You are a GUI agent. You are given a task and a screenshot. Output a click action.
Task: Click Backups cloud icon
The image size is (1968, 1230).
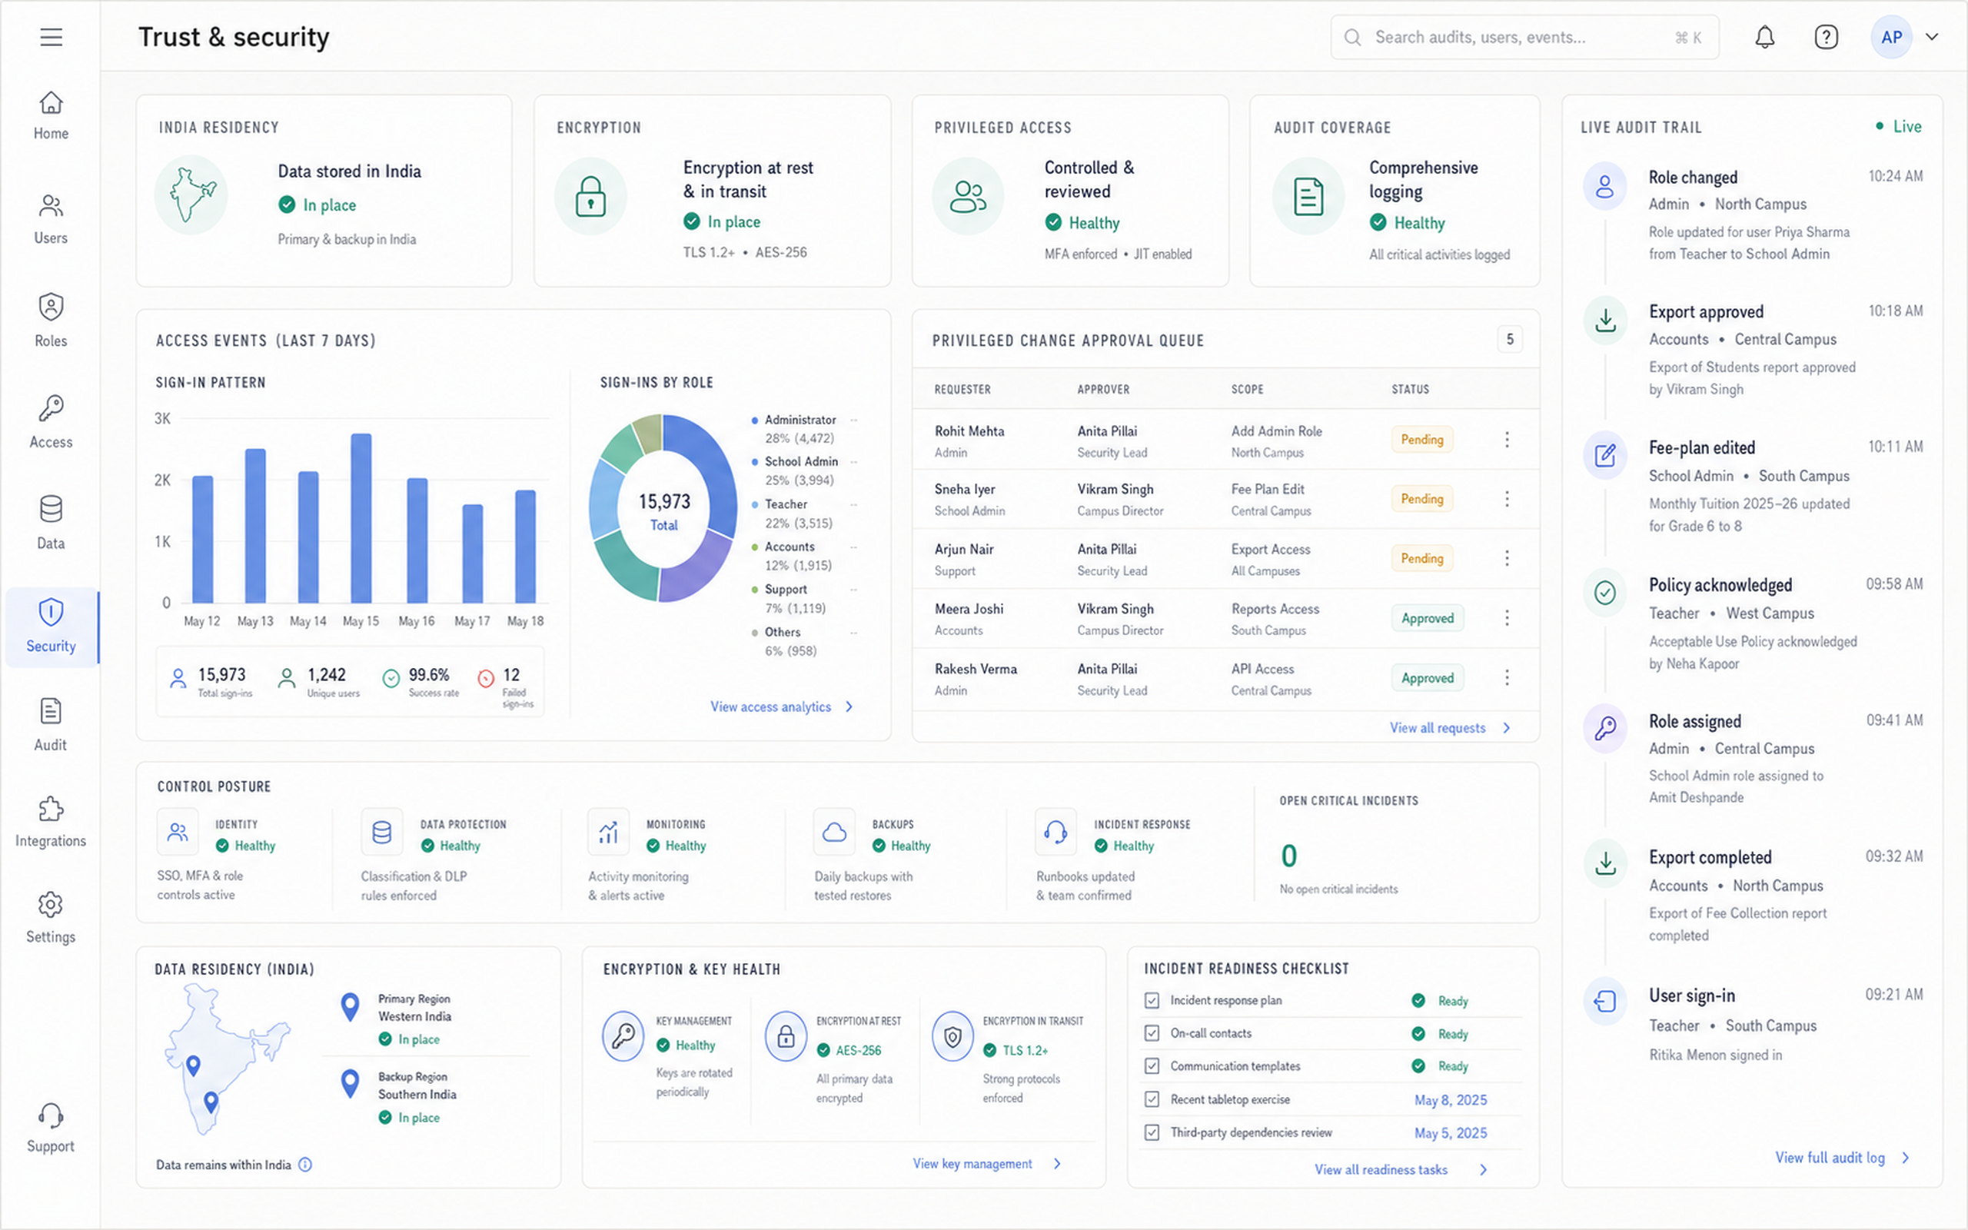point(834,833)
